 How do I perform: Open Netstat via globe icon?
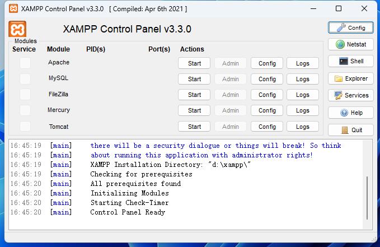351,44
